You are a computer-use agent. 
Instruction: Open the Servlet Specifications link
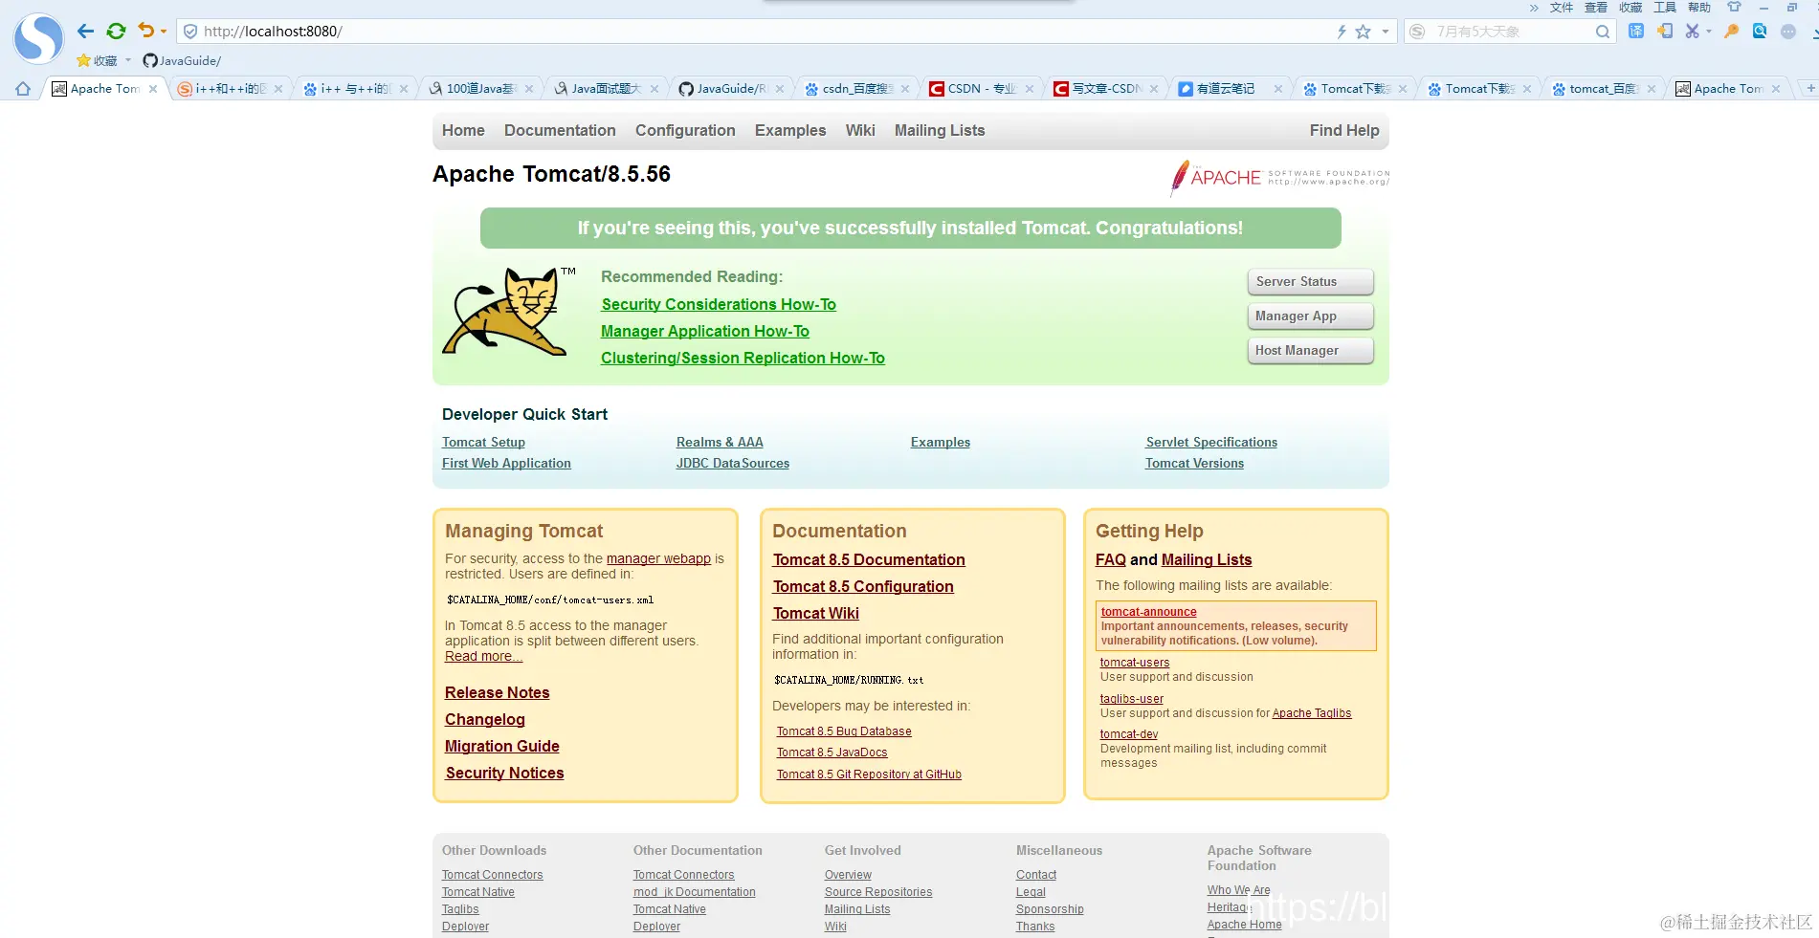[1211, 442]
